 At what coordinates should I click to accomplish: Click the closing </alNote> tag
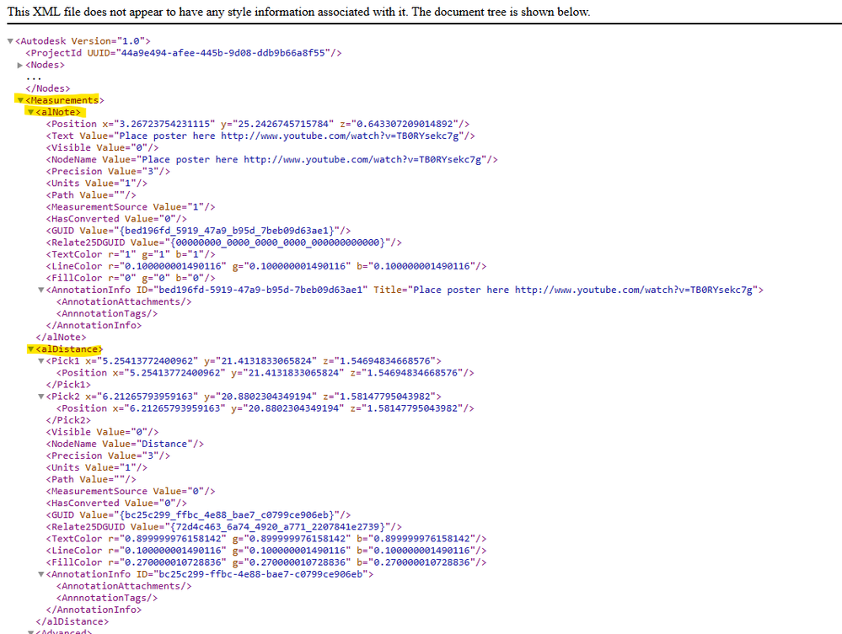pyautogui.click(x=61, y=338)
